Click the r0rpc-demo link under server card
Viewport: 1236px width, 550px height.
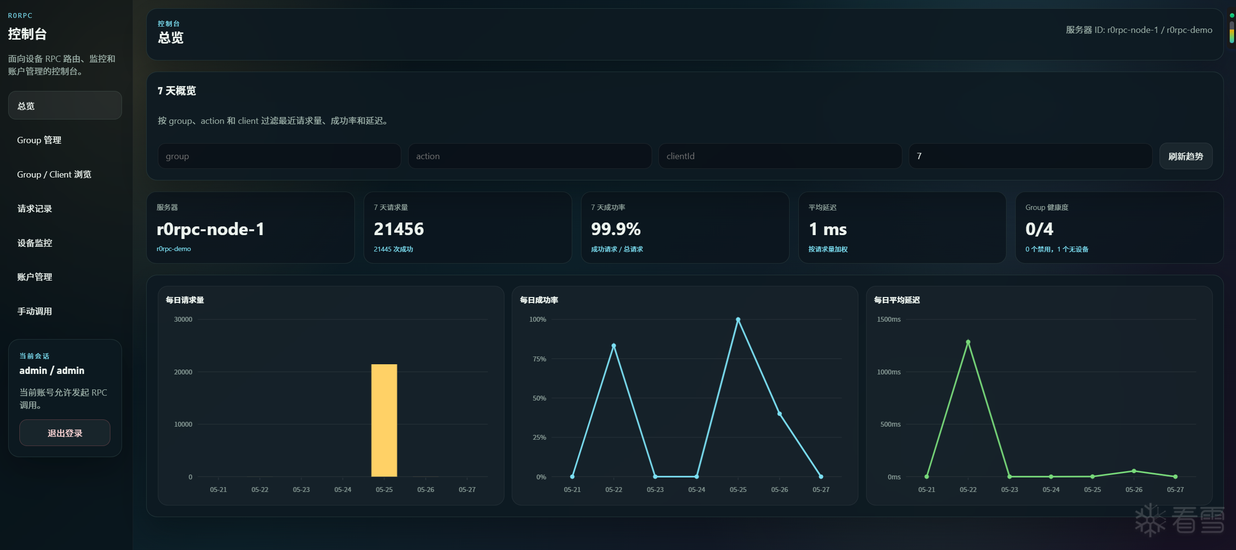173,249
